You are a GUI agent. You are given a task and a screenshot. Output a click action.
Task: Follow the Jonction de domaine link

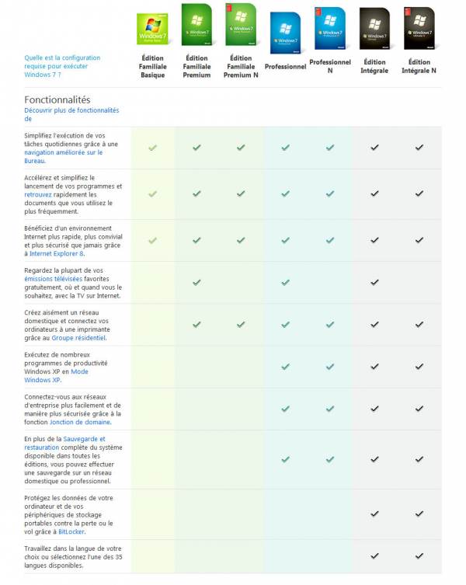coord(80,423)
